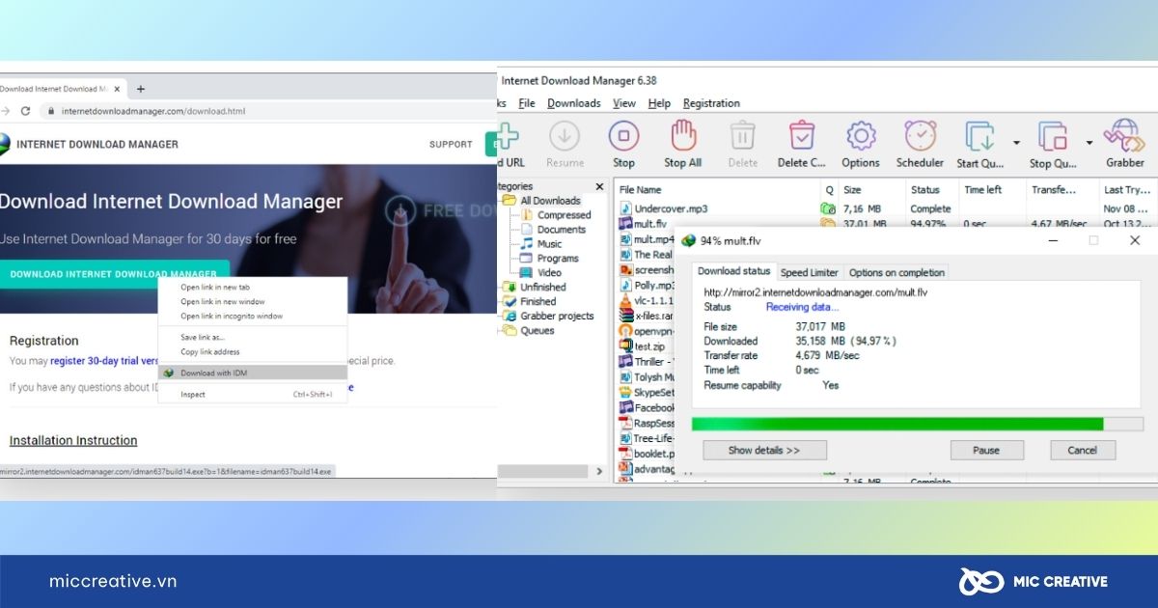Select the Music category
The height and width of the screenshot is (608, 1158).
coord(541,244)
